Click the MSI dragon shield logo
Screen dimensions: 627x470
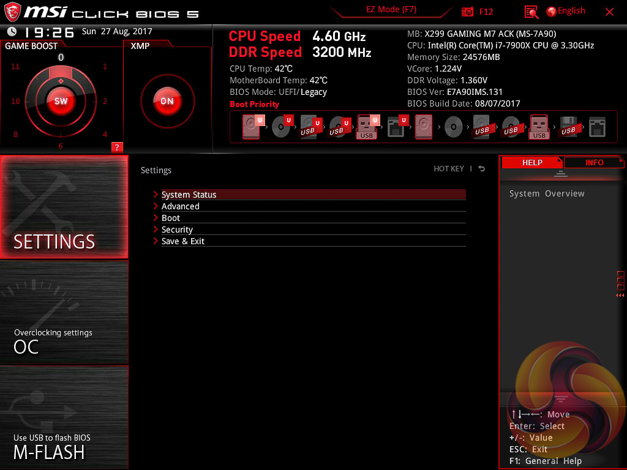pos(12,12)
